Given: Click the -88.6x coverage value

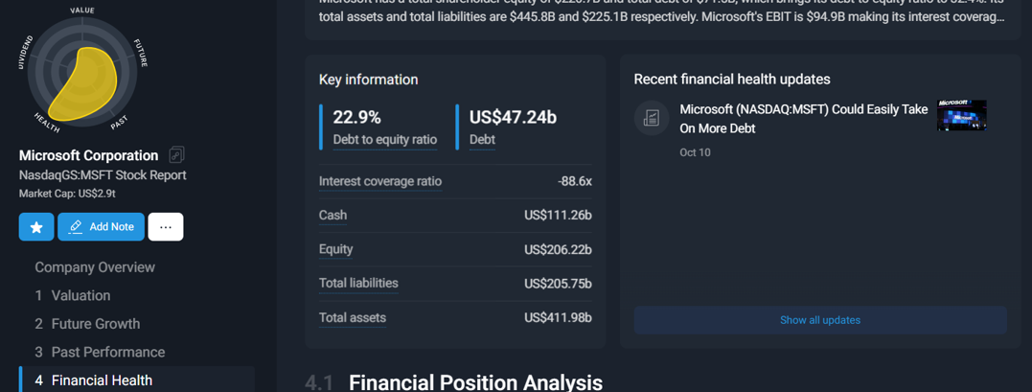Looking at the screenshot, I should [x=575, y=181].
